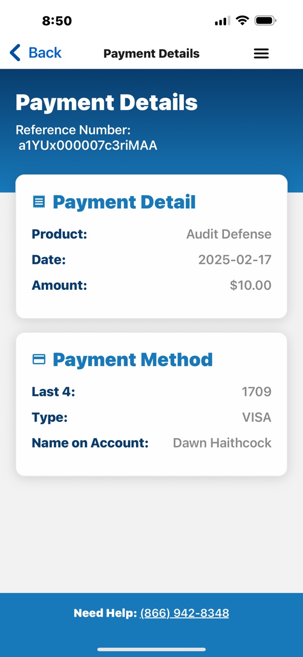Select the 1709 last four digits

point(257,392)
